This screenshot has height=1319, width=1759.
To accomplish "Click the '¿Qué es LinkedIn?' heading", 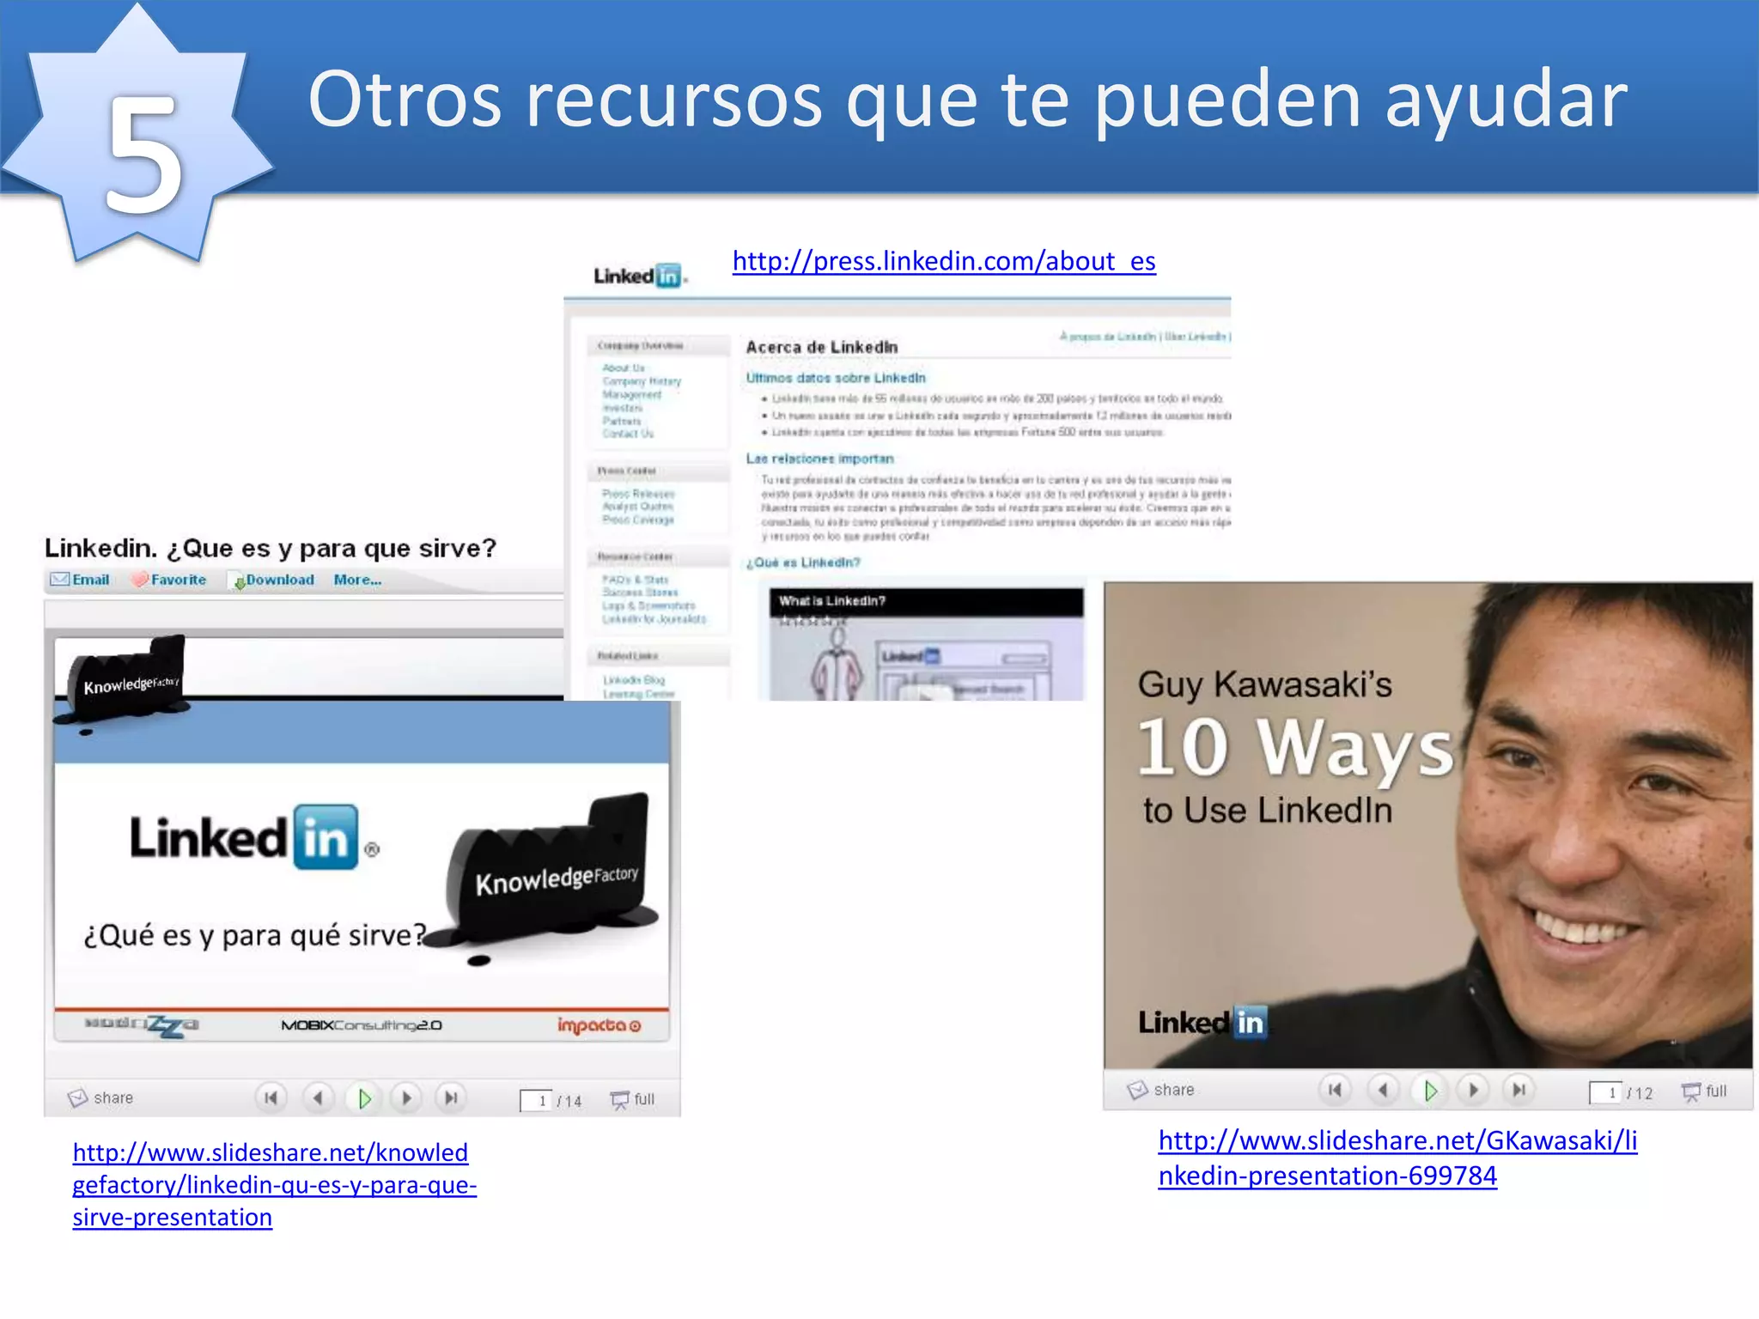I will tap(803, 562).
